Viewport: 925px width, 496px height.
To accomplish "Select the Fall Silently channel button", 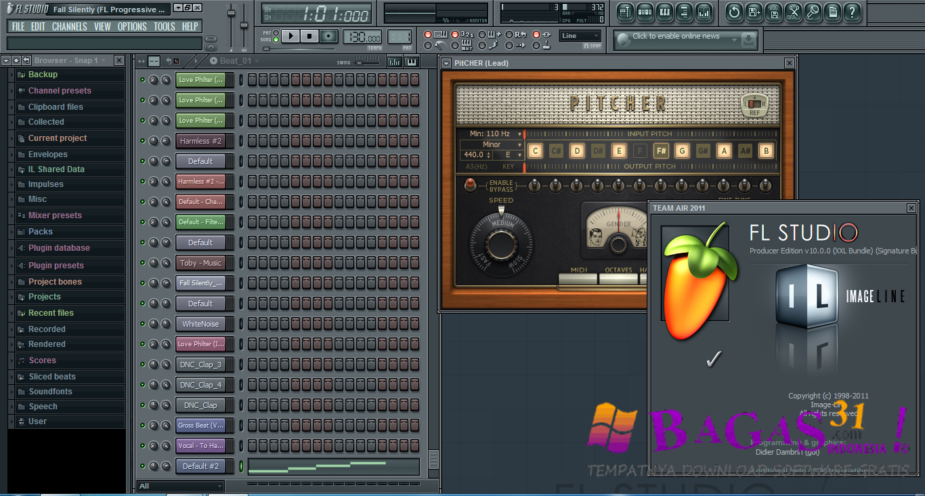I will point(200,283).
